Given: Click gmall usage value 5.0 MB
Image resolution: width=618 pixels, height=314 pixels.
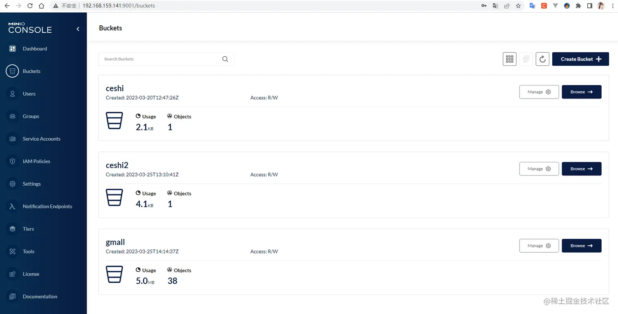Looking at the screenshot, I should pyautogui.click(x=145, y=281).
